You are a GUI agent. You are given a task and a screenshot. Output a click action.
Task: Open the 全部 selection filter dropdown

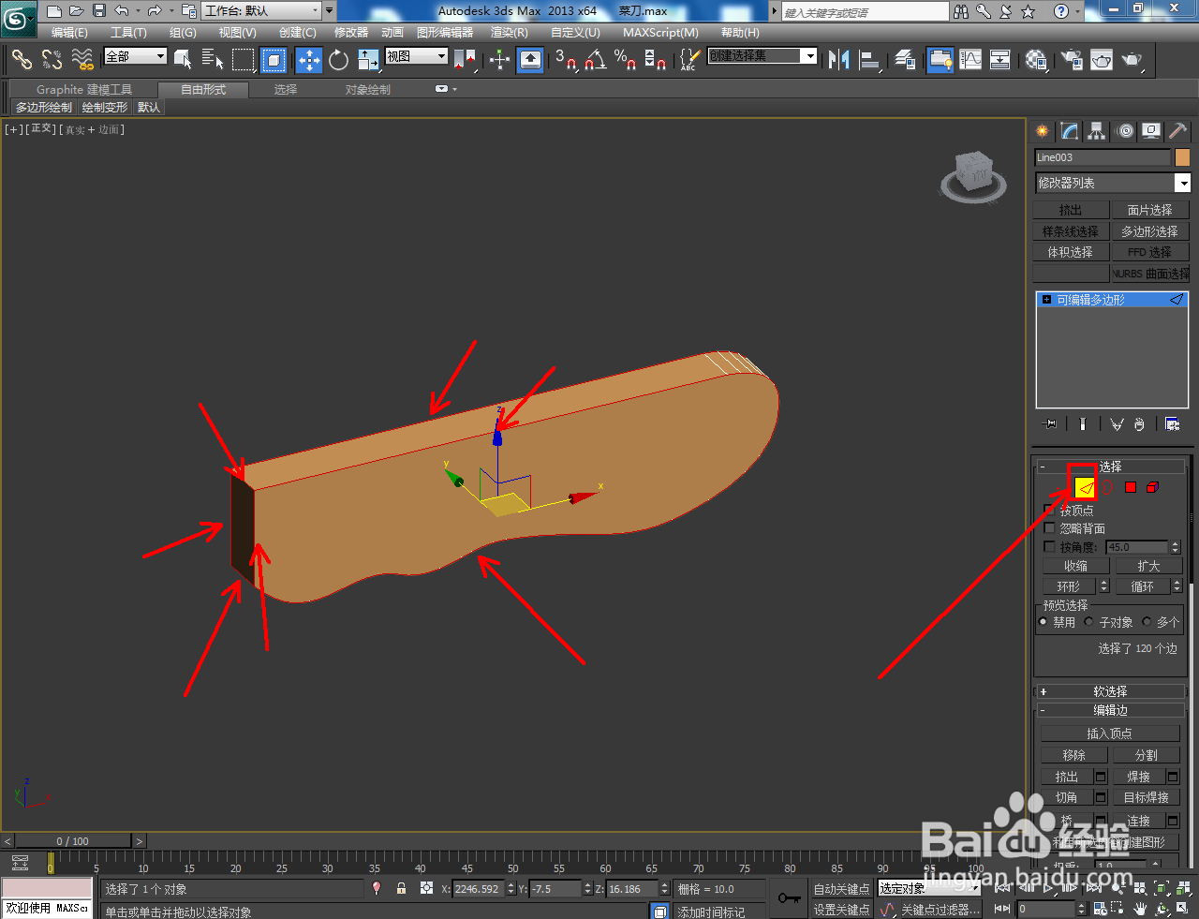click(x=135, y=56)
